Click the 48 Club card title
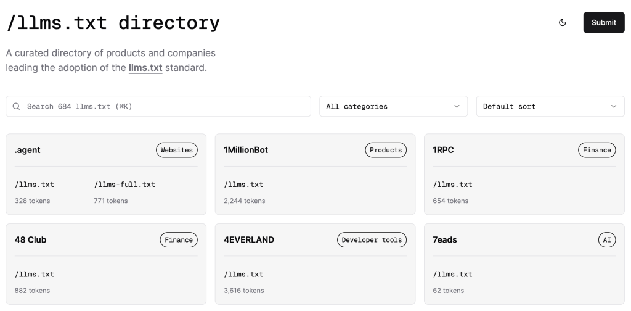 pos(30,240)
